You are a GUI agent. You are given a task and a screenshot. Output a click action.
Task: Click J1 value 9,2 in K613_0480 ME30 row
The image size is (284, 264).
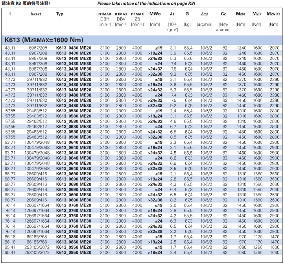173,106
